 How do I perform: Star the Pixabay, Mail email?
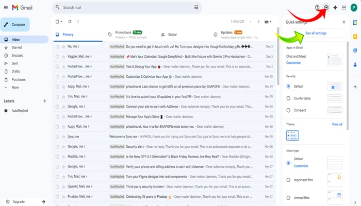tap(63, 197)
